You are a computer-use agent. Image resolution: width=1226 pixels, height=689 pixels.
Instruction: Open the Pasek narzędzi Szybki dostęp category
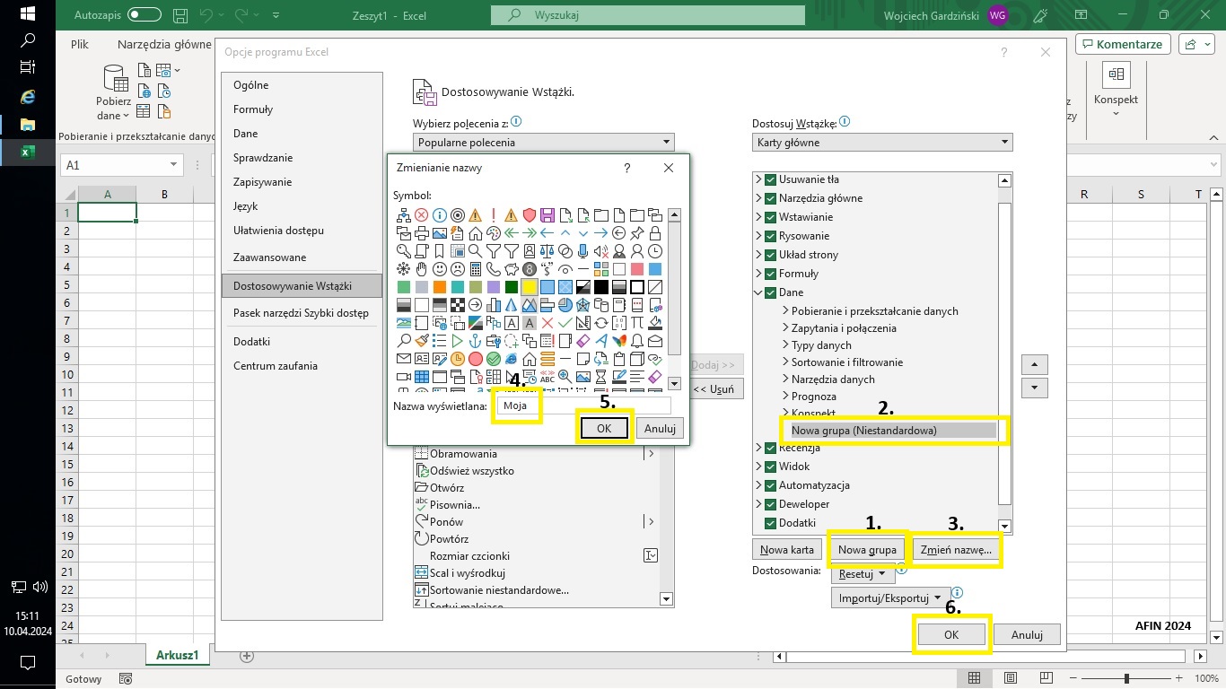[x=301, y=313]
